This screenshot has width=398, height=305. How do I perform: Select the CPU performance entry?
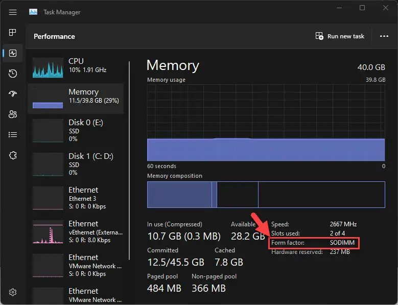[x=76, y=67]
